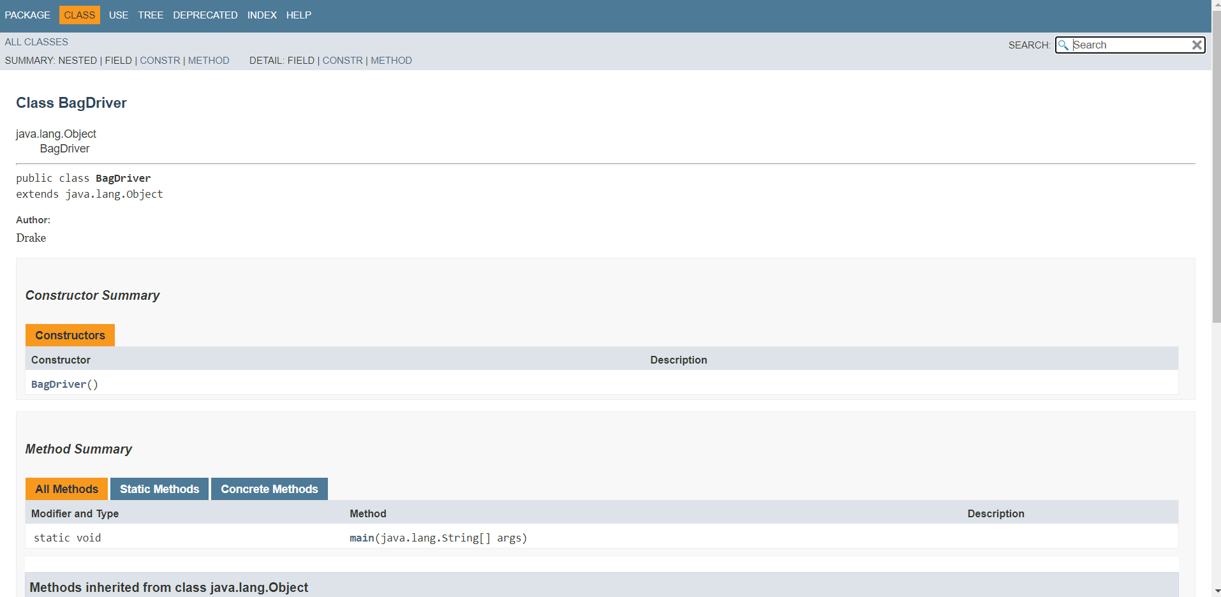Select the CLASS navigation tab
This screenshot has height=597, width=1221.
point(80,15)
